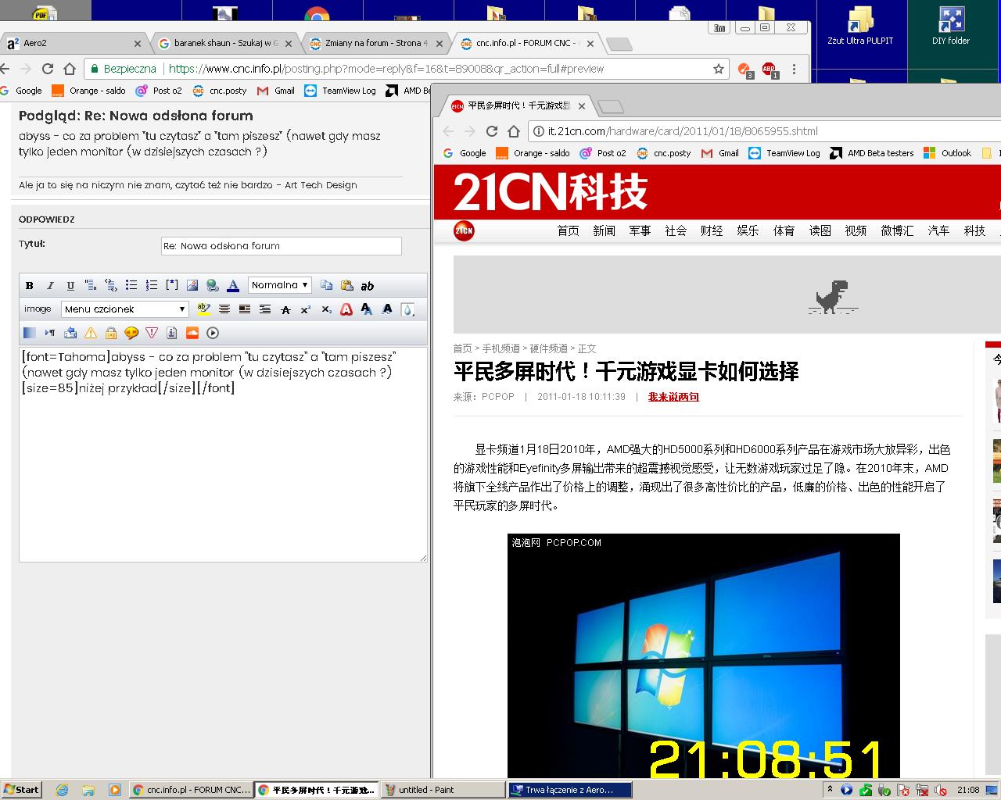Image resolution: width=1001 pixels, height=800 pixels.
Task: Open Zżut Ultra PULPIT desktop shortcut
Action: coord(860,25)
